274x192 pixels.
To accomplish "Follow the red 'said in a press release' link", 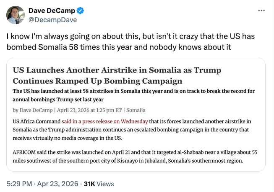I will pyautogui.click(x=104, y=121).
